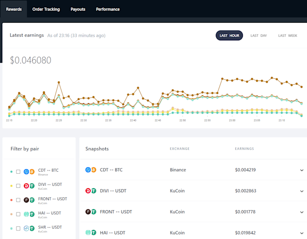Tick the SHR ↔ USDT filter checkbox
The image size is (307, 239).
coord(18,229)
